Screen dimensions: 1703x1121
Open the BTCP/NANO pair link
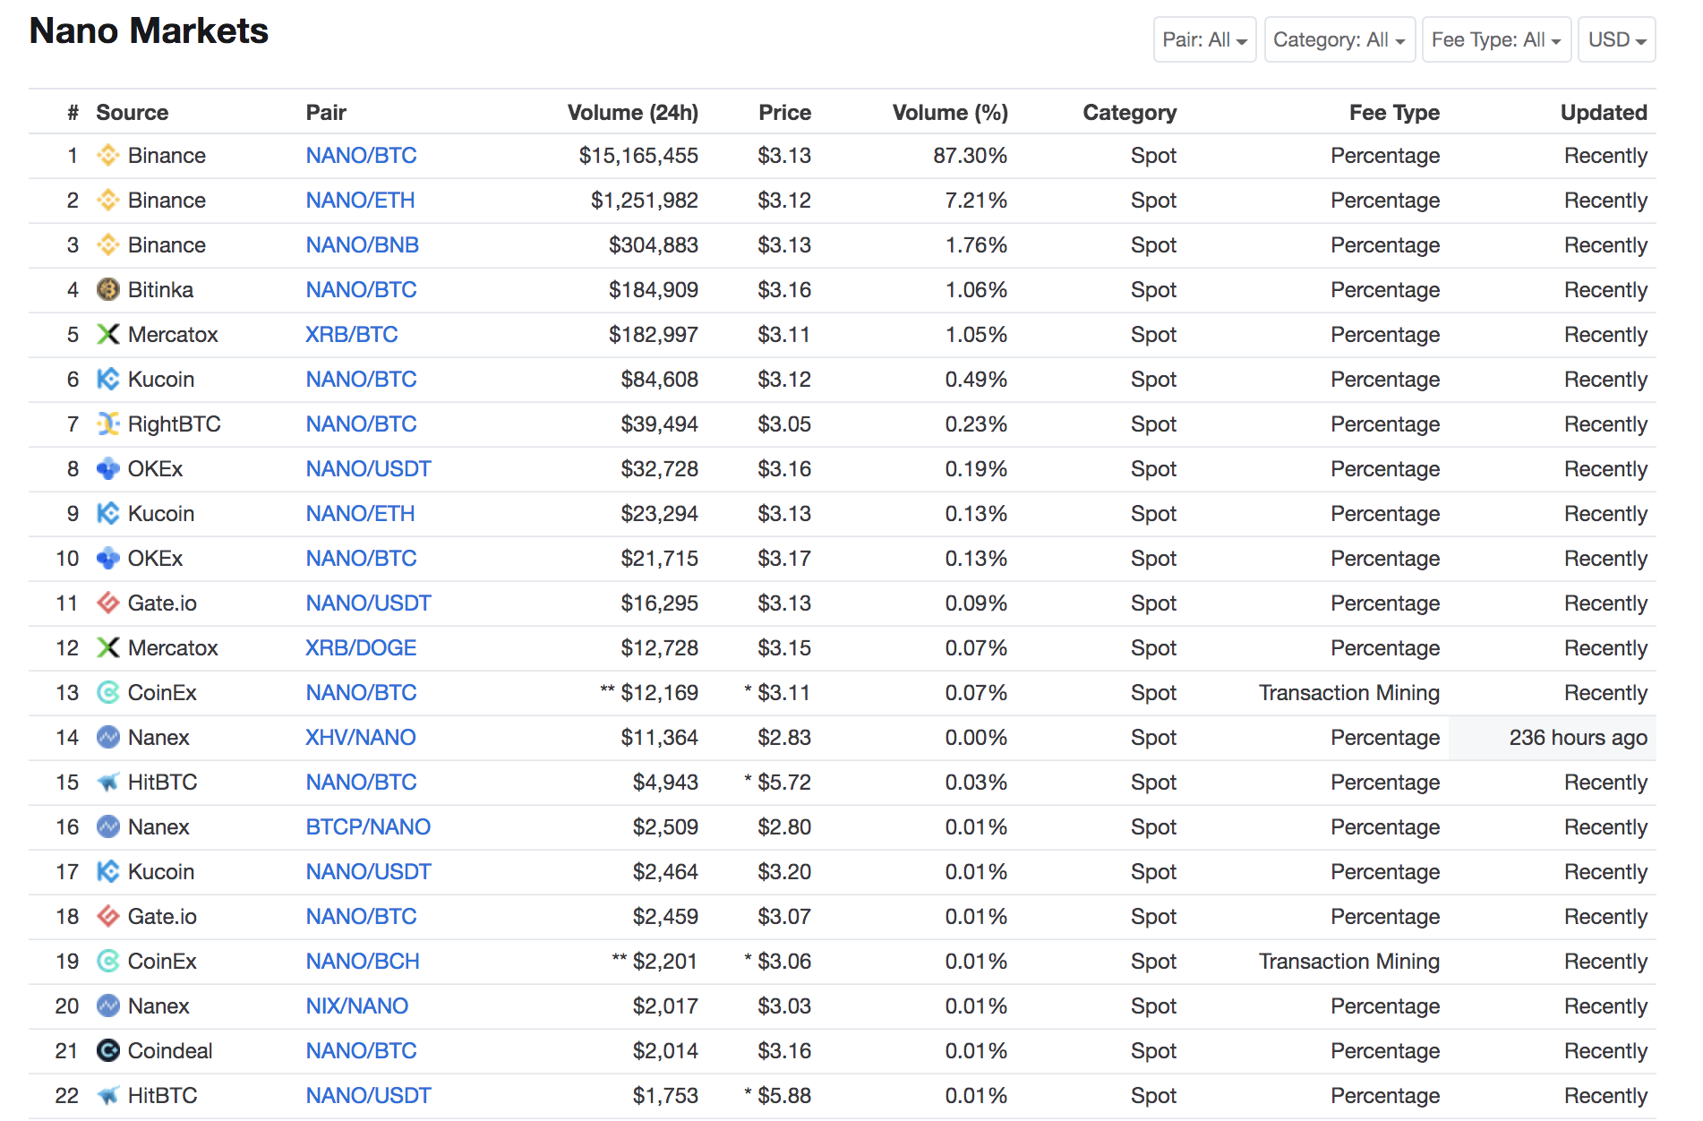(x=368, y=827)
